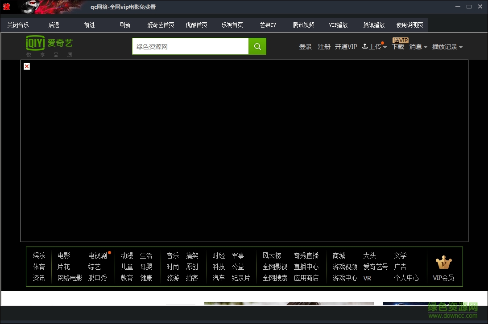Open the 时尚 category
This screenshot has width=488, height=324.
point(173,267)
